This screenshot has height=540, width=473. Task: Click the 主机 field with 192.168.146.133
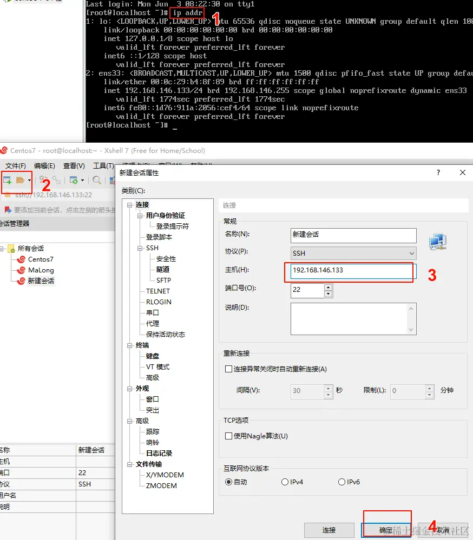tap(353, 271)
